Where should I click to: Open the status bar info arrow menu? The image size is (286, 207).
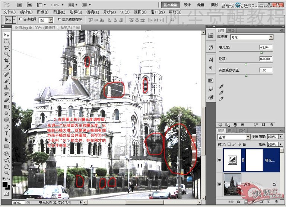pyautogui.click(x=81, y=202)
